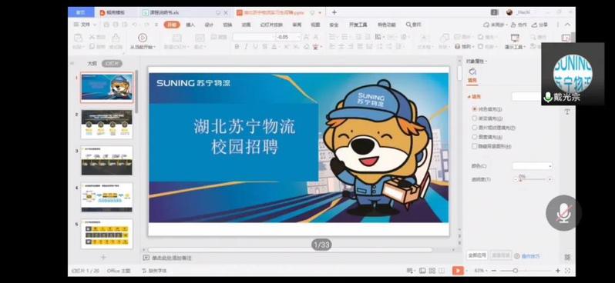Check the 隐藏背景图形 checkbox

pyautogui.click(x=474, y=146)
